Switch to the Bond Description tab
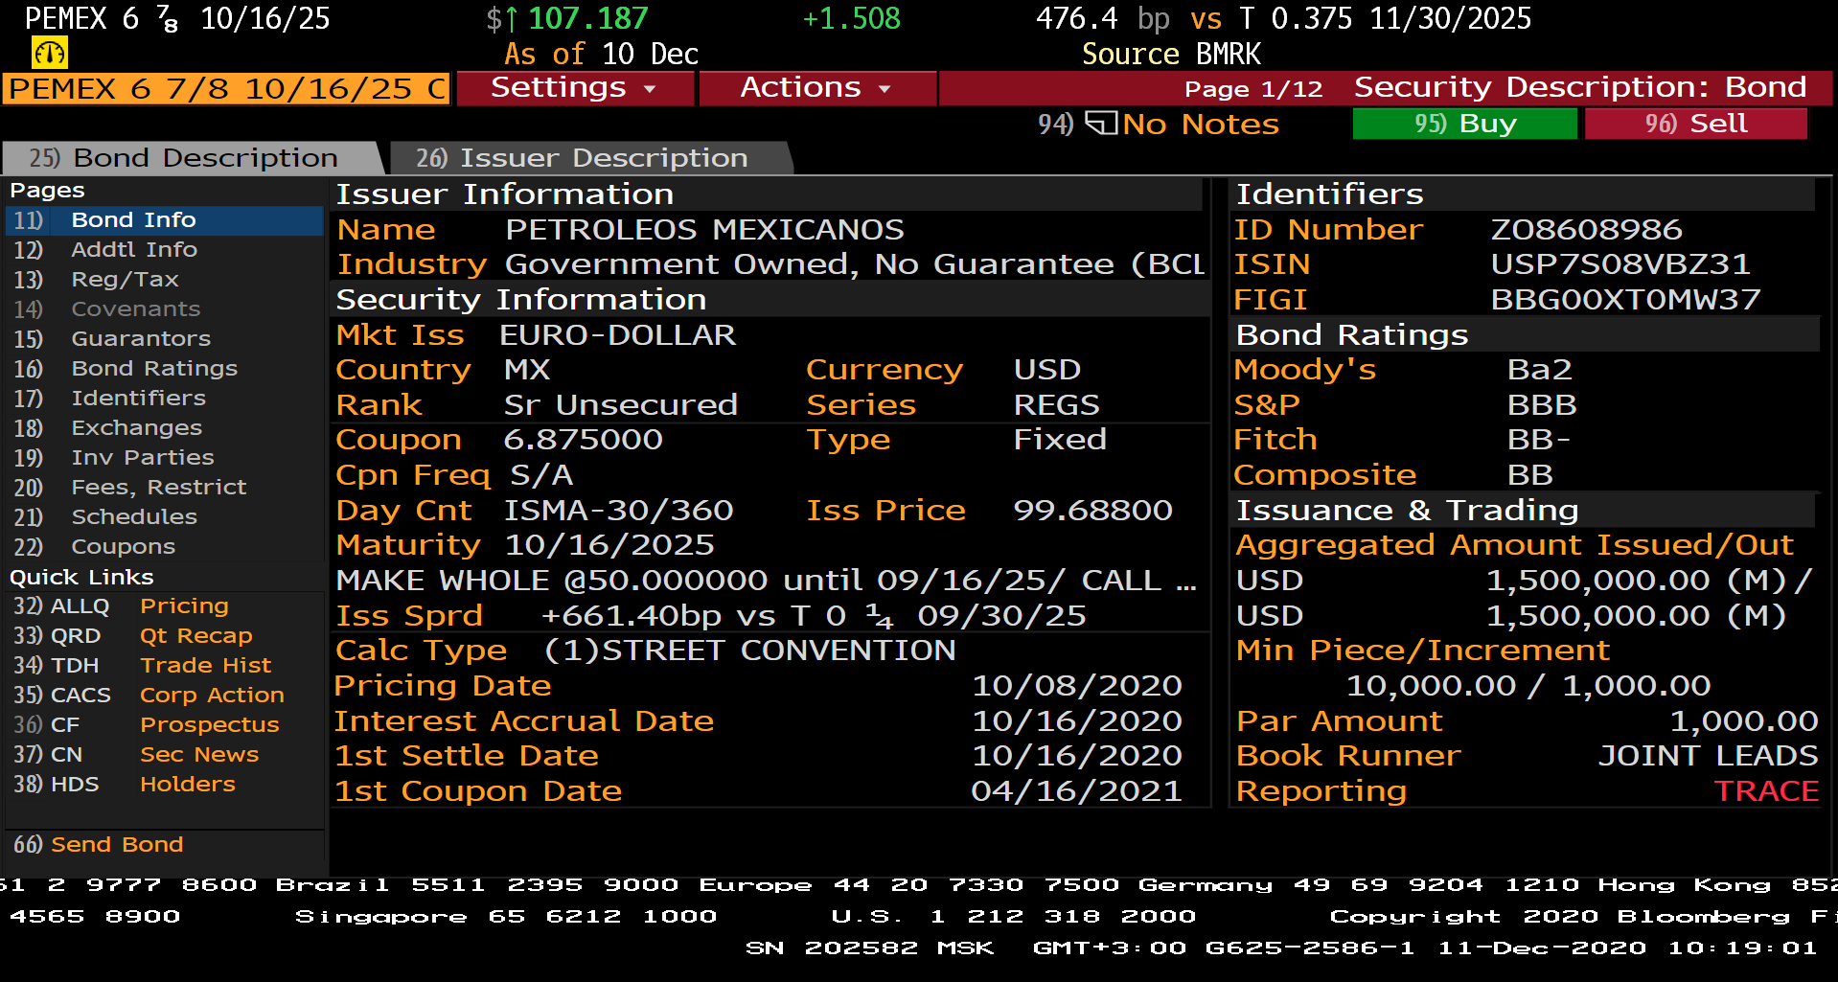Screen dimensions: 1838x982 (x=192, y=158)
